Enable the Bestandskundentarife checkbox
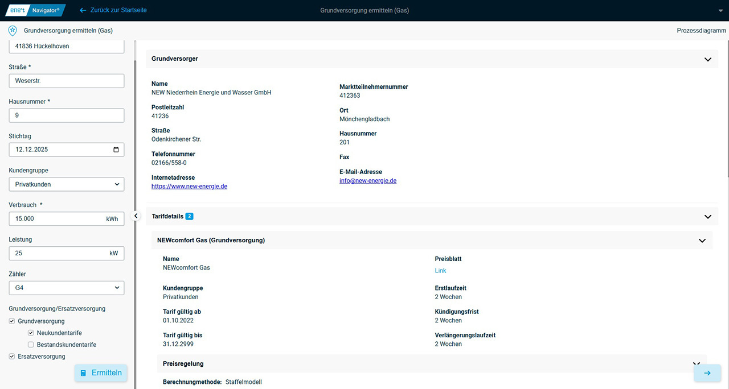The height and width of the screenshot is (389, 729). pos(31,345)
